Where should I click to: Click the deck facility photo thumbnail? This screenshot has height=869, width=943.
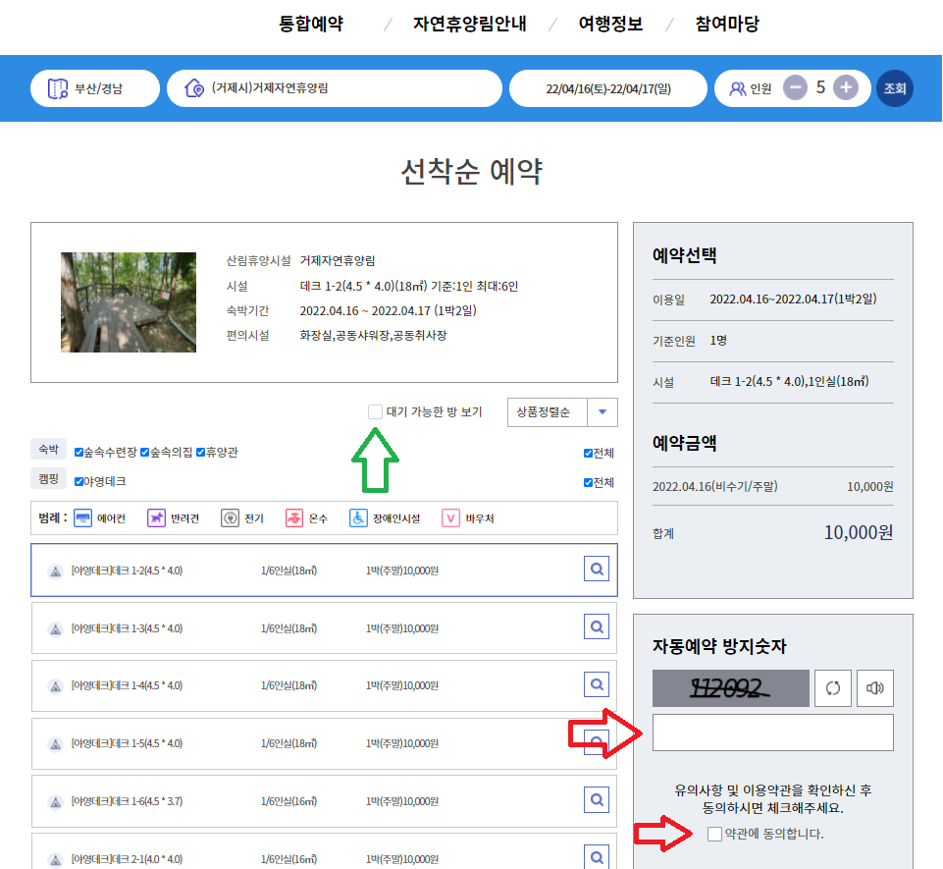point(129,302)
